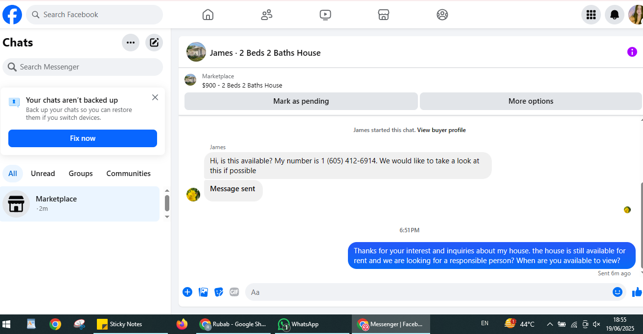The width and height of the screenshot is (643, 334).
Task: Start a new message with compose icon
Action: point(154,43)
